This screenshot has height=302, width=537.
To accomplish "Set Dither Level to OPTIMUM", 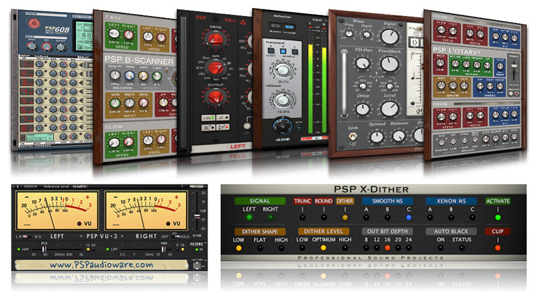I will click(324, 248).
